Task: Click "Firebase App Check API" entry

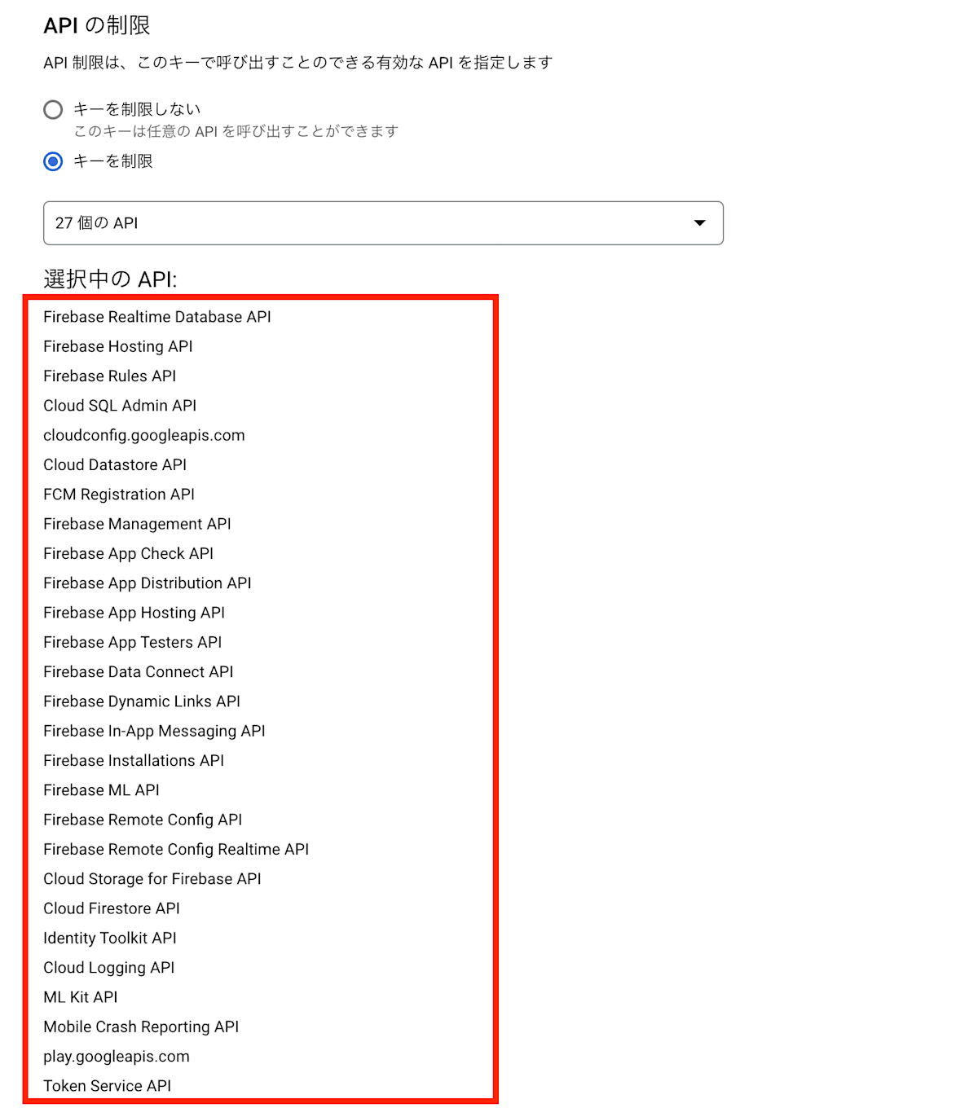Action: tap(129, 553)
